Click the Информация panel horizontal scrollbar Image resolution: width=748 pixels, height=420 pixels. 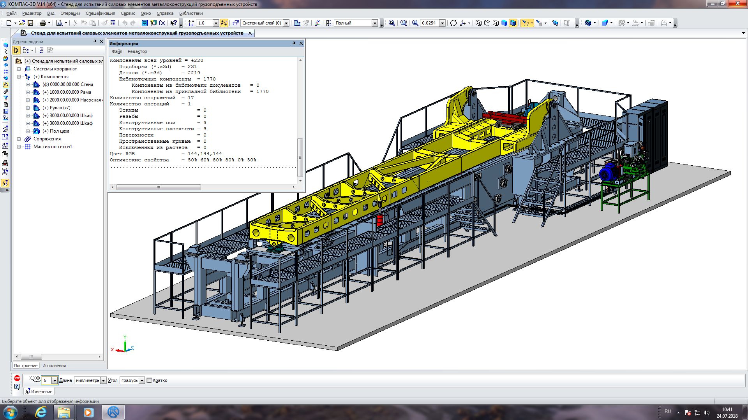click(159, 187)
